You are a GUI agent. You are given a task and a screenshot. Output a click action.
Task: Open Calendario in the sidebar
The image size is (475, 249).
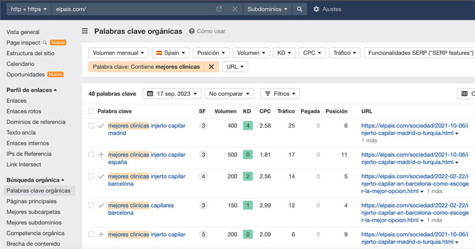pos(20,64)
